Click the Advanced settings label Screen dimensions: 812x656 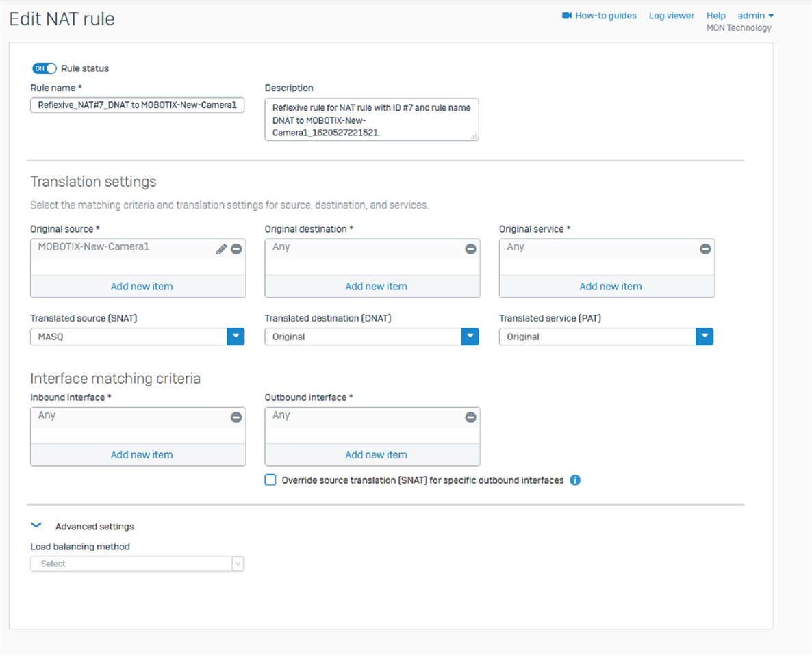coord(94,526)
